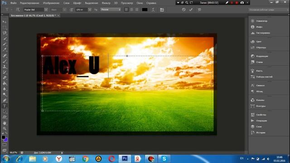Open the font style dropdown
The height and width of the screenshot is (163, 290).
click(64, 10)
